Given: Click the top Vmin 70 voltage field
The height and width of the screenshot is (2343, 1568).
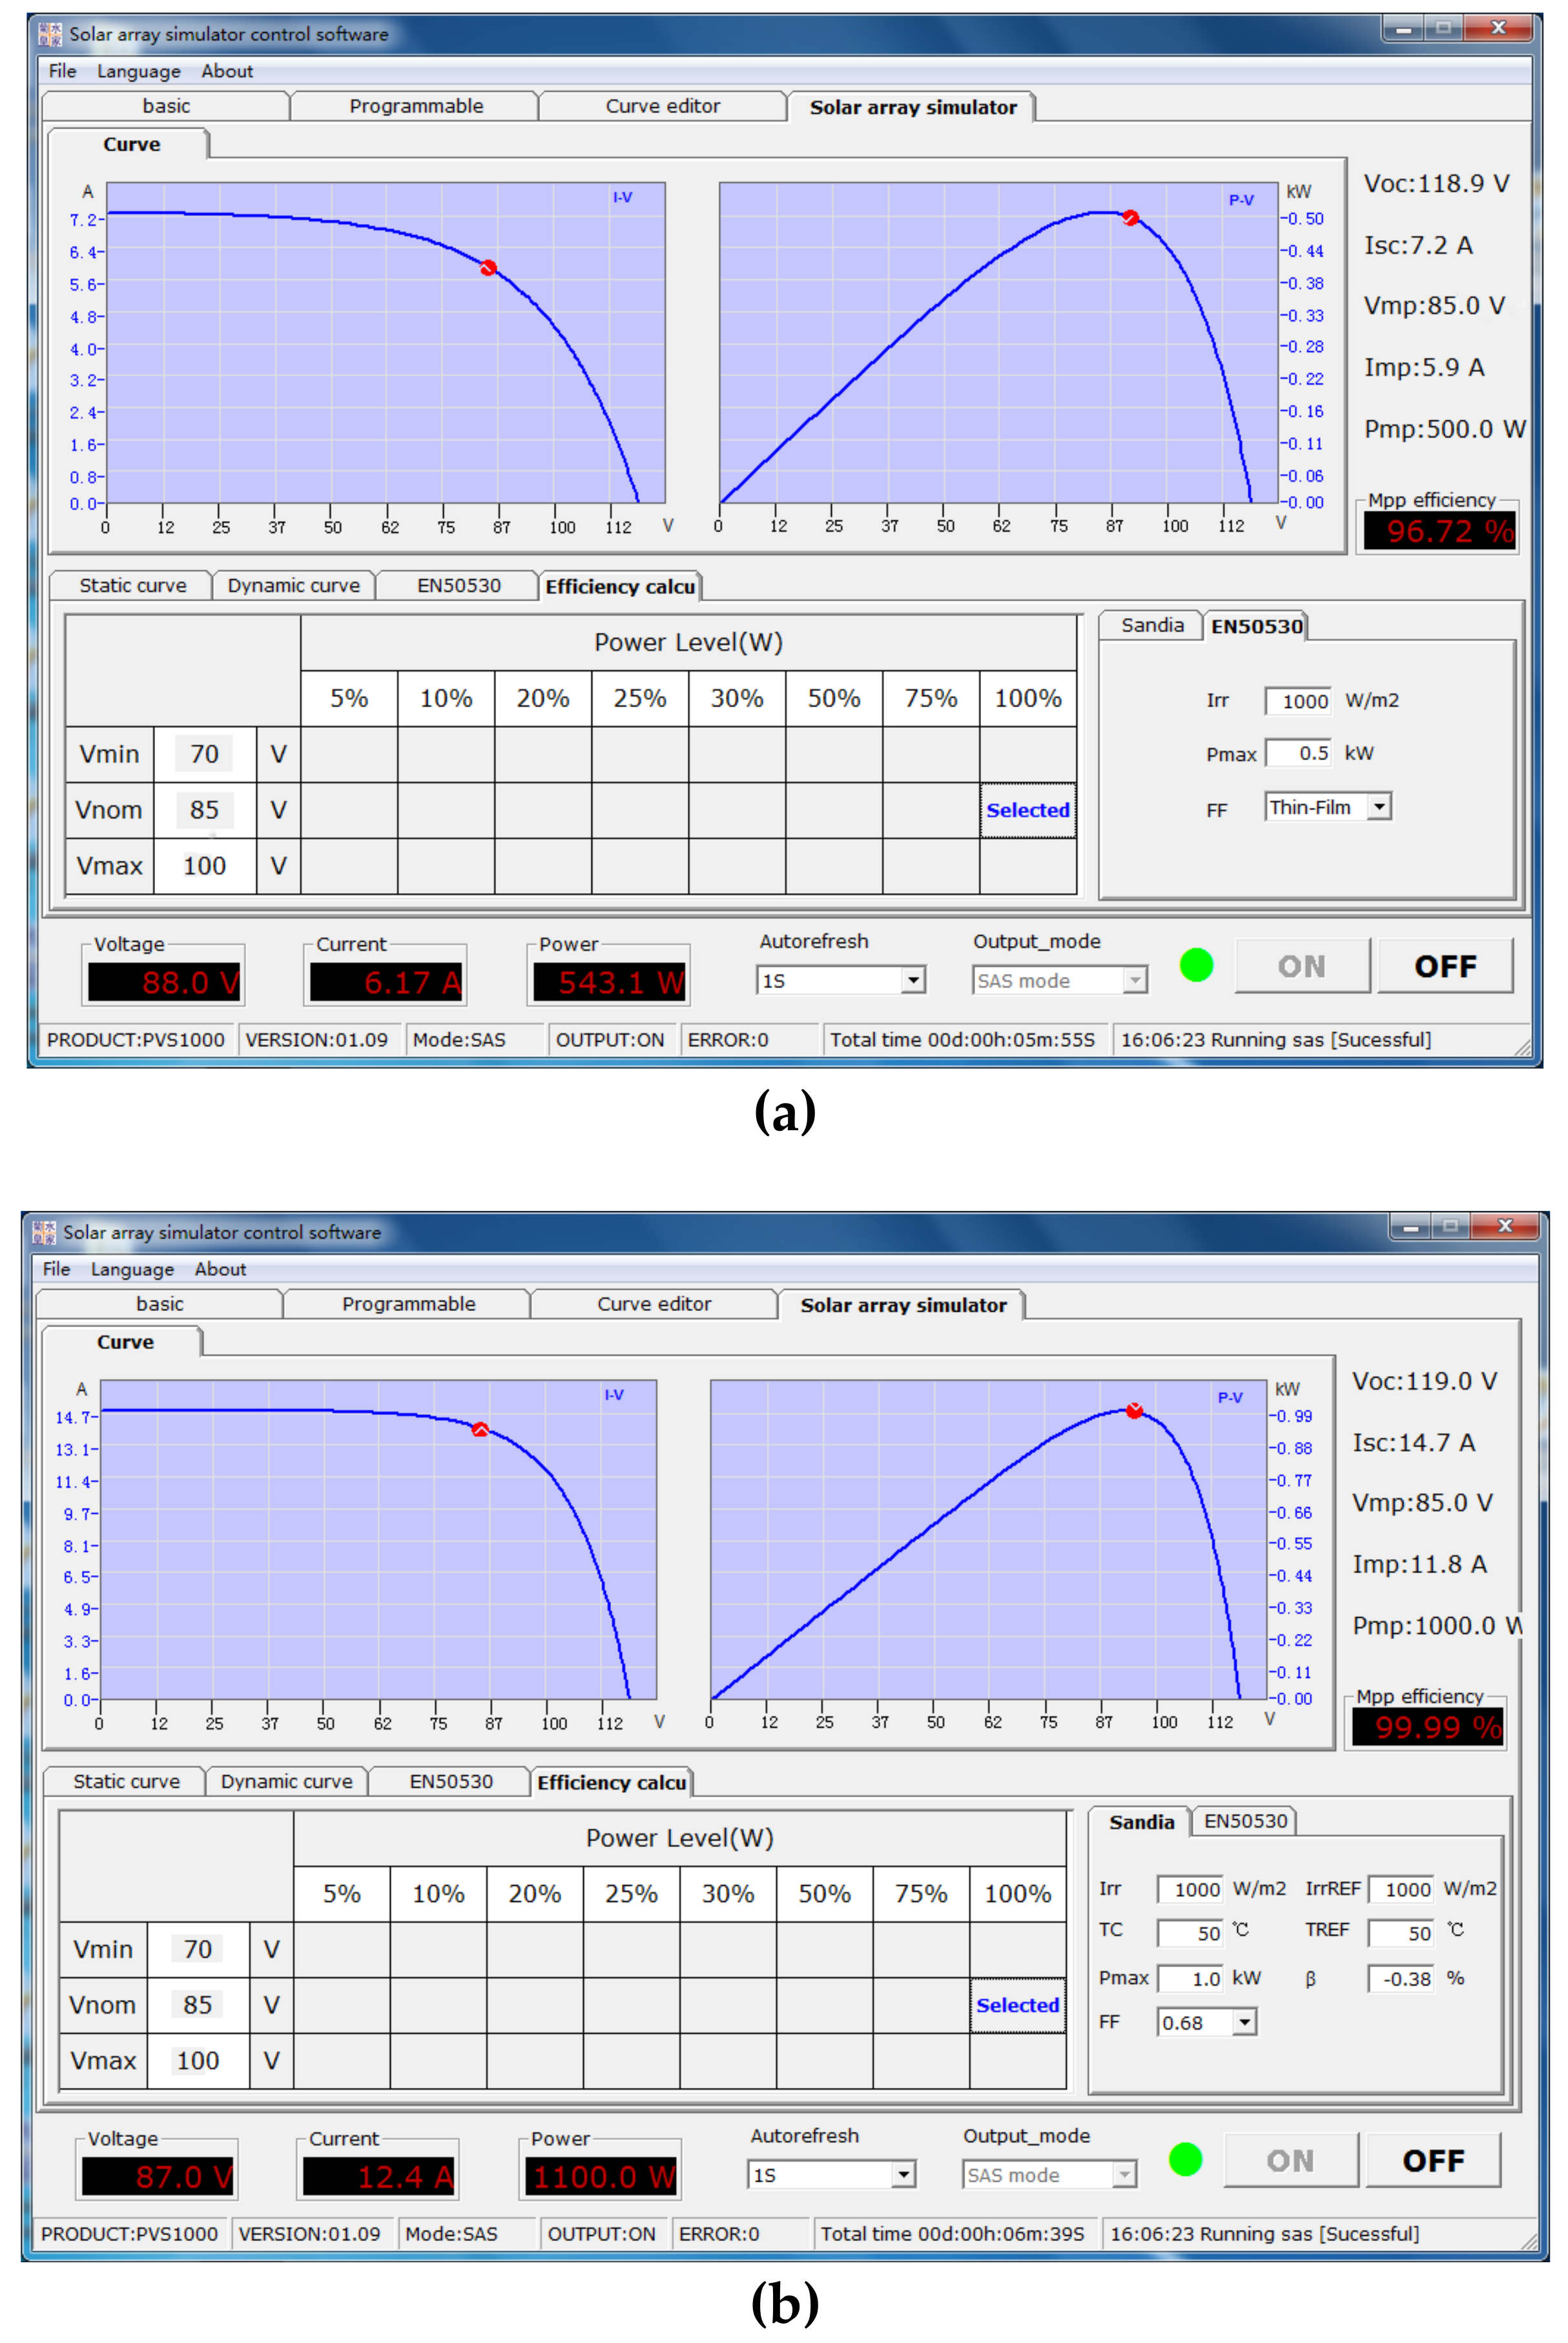Looking at the screenshot, I should 204,754.
